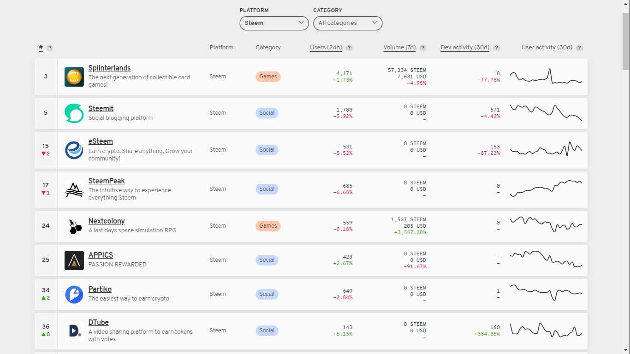Viewport: 630px width, 354px height.
Task: Click the APPICS app logo
Action: (x=74, y=260)
